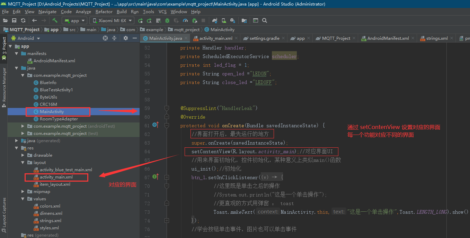Click the Stop square icon
This screenshot has height=238, width=470.
coord(203,20)
